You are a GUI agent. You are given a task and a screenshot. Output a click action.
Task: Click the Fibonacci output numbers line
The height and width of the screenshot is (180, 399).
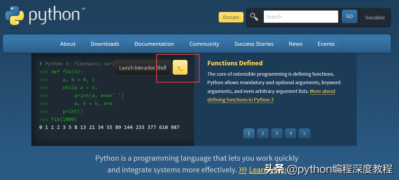(109, 127)
